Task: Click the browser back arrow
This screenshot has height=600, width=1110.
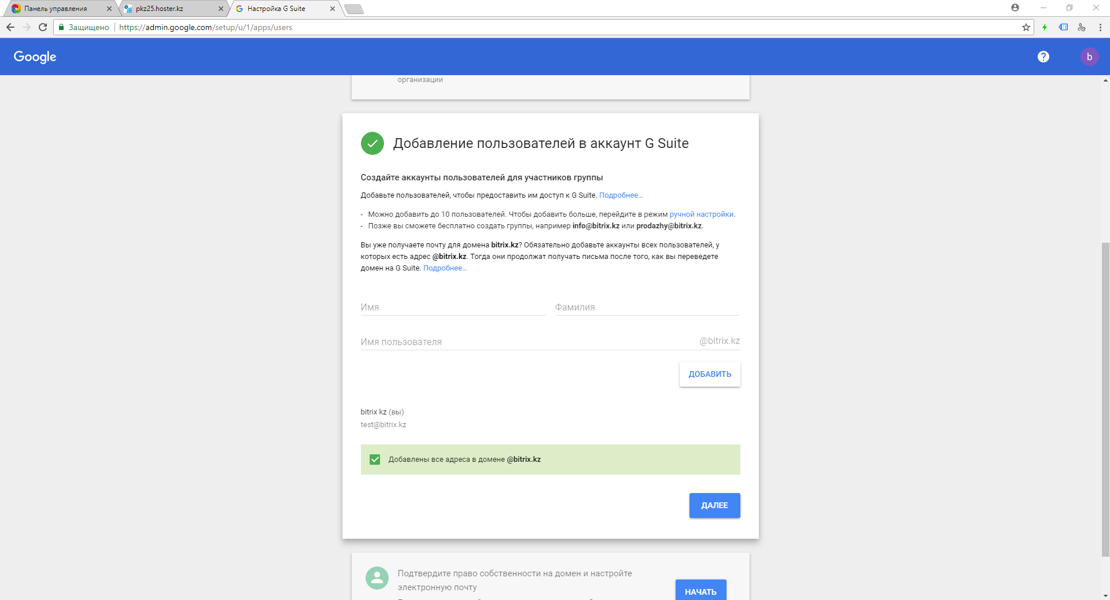Action: tap(10, 27)
